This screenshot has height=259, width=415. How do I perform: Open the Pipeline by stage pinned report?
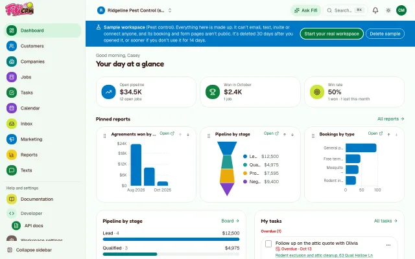(x=271, y=133)
